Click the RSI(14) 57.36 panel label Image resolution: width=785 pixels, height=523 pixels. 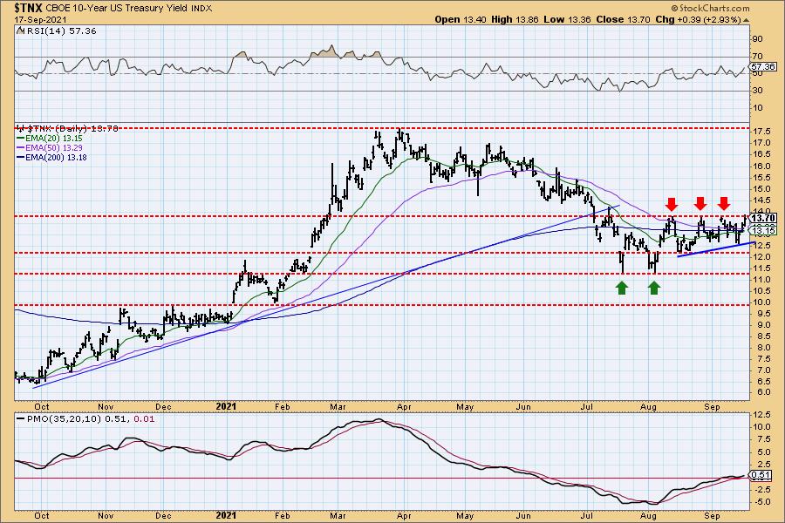click(60, 31)
